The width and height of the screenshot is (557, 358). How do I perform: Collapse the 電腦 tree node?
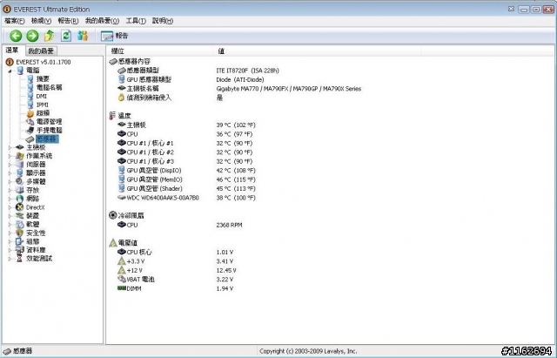(x=10, y=71)
